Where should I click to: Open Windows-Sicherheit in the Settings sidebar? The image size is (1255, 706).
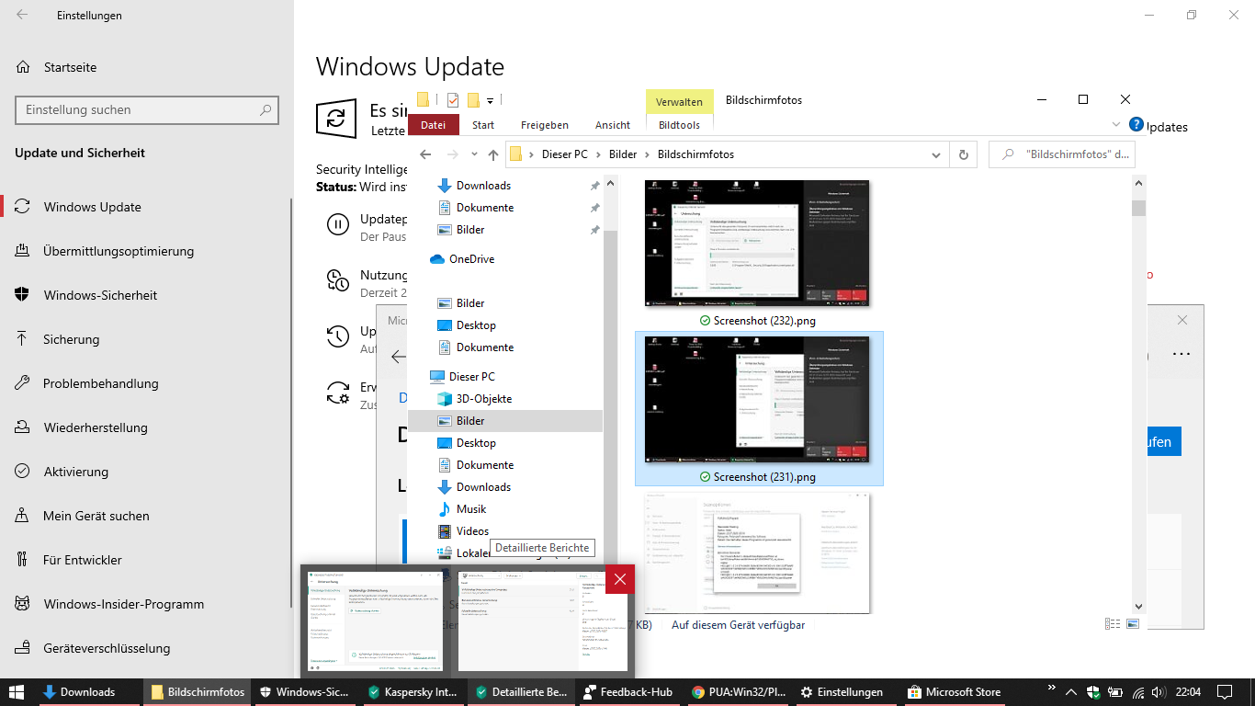click(100, 295)
